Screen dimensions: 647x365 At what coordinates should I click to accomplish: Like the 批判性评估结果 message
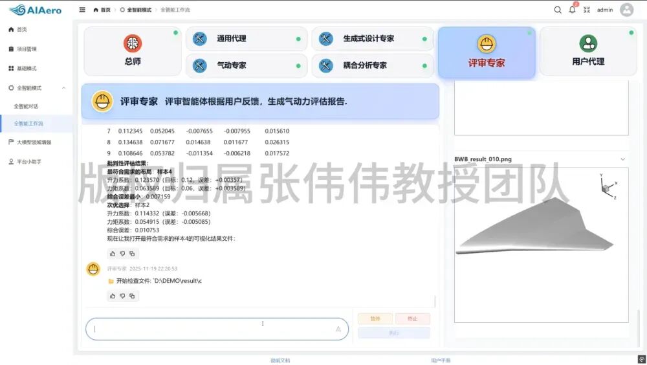[x=113, y=254]
